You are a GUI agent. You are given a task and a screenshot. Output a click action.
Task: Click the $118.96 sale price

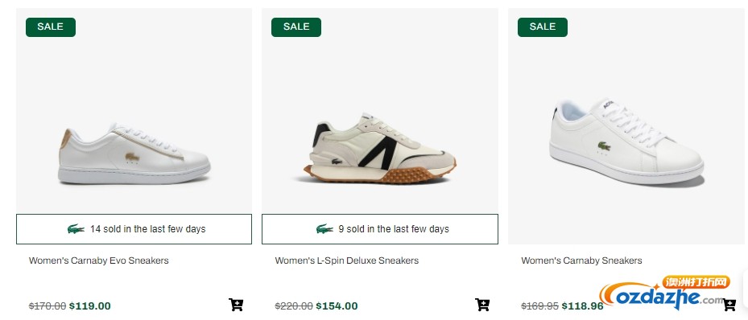(x=582, y=306)
